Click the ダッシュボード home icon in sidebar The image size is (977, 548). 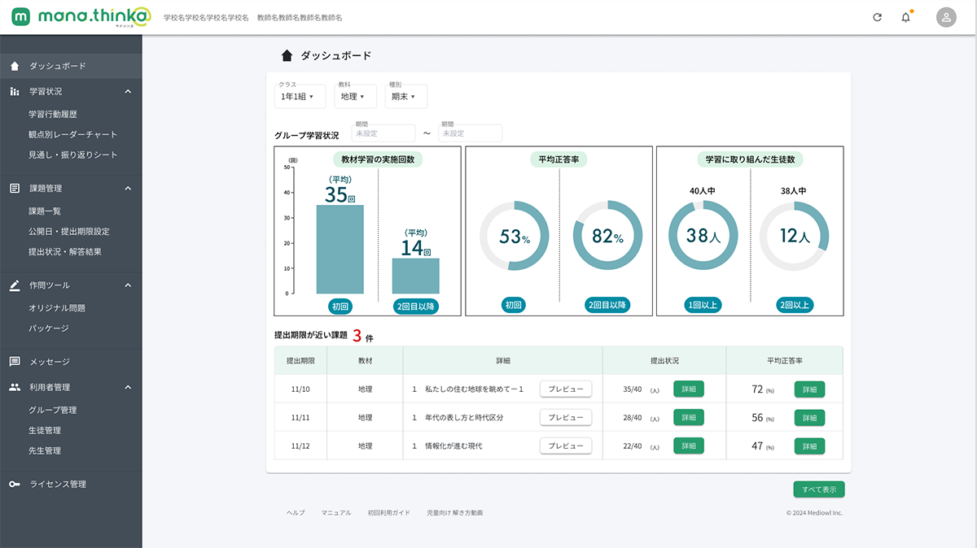15,66
